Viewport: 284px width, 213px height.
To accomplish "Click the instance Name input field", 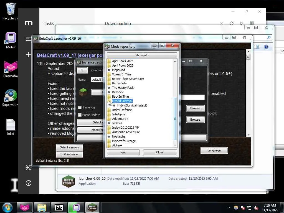I will pos(97,80).
